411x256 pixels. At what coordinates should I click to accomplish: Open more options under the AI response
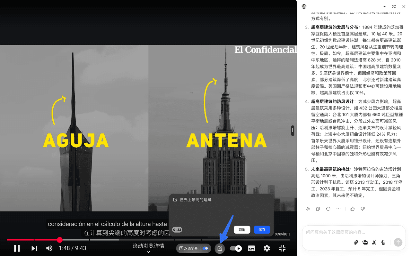(x=338, y=209)
